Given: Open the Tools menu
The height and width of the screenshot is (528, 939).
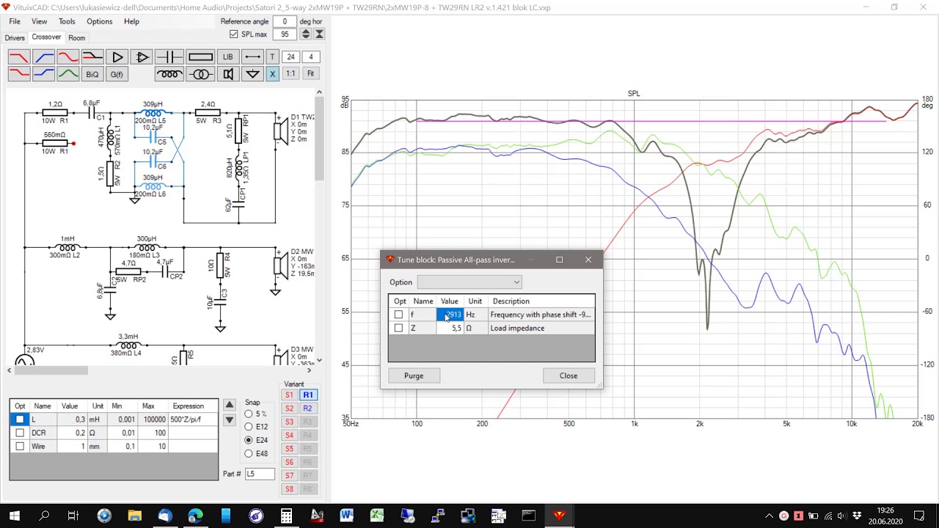Looking at the screenshot, I should (67, 21).
